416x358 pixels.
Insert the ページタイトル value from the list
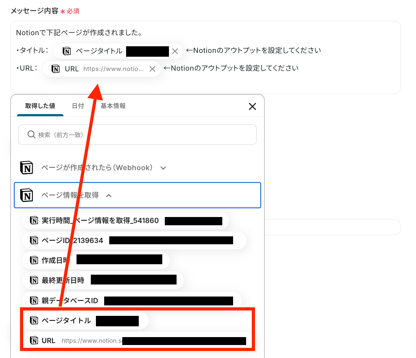pos(85,321)
